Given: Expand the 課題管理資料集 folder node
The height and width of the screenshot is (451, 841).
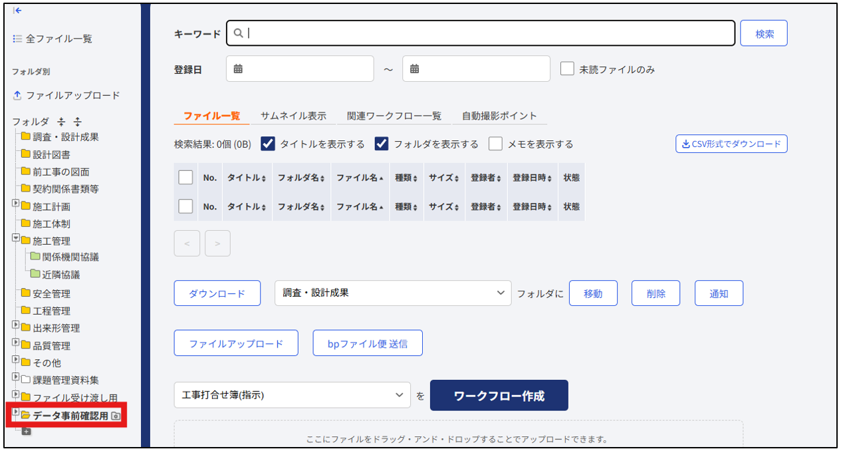Looking at the screenshot, I should point(16,377).
